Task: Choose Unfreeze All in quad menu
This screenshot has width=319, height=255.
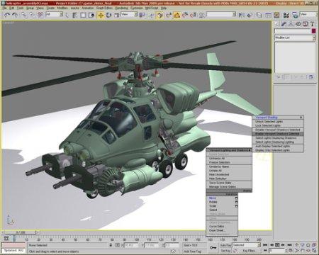Action: click(229, 159)
